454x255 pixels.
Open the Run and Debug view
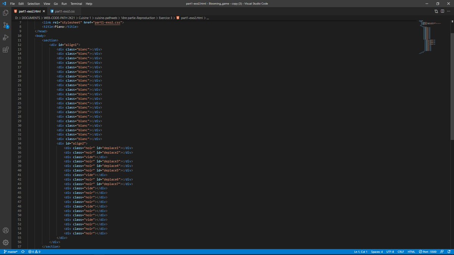(x=6, y=37)
